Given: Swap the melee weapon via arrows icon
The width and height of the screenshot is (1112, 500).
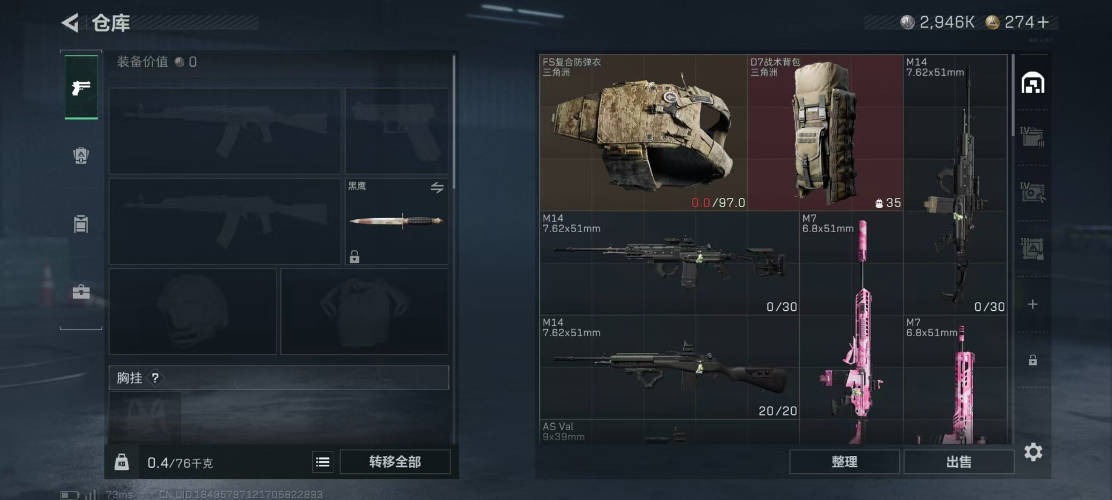Looking at the screenshot, I should click(437, 187).
